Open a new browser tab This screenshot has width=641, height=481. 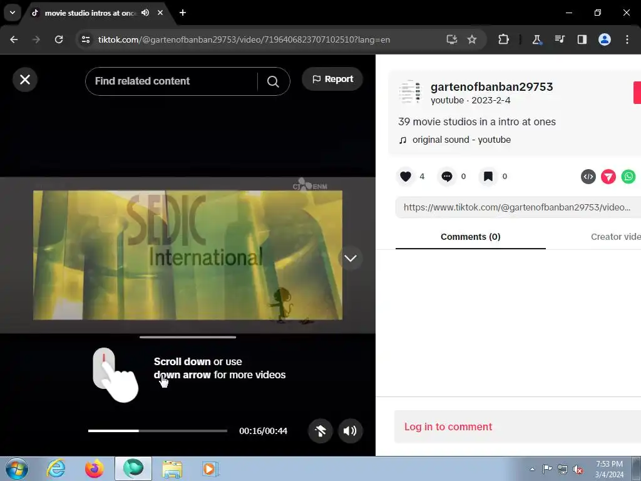pyautogui.click(x=183, y=13)
